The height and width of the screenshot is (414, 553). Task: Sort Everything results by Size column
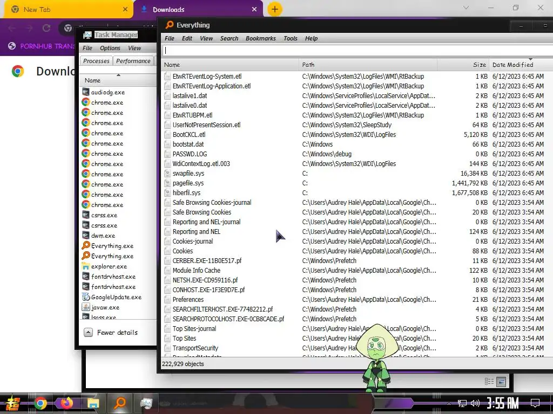[463, 65]
